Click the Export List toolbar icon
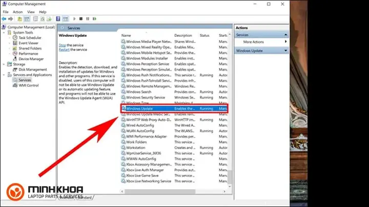The width and height of the screenshot is (369, 207). coord(49,19)
